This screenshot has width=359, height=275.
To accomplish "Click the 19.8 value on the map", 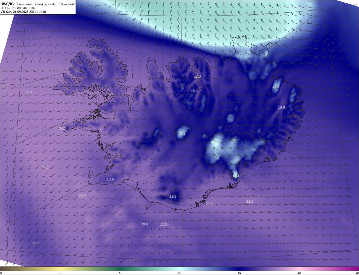I will tap(281, 107).
